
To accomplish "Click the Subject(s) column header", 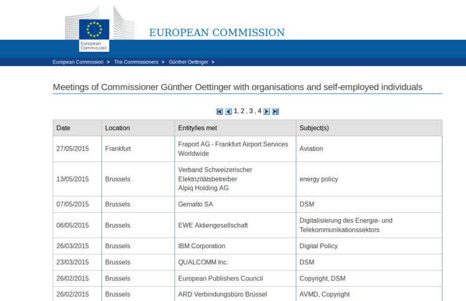I will (314, 128).
